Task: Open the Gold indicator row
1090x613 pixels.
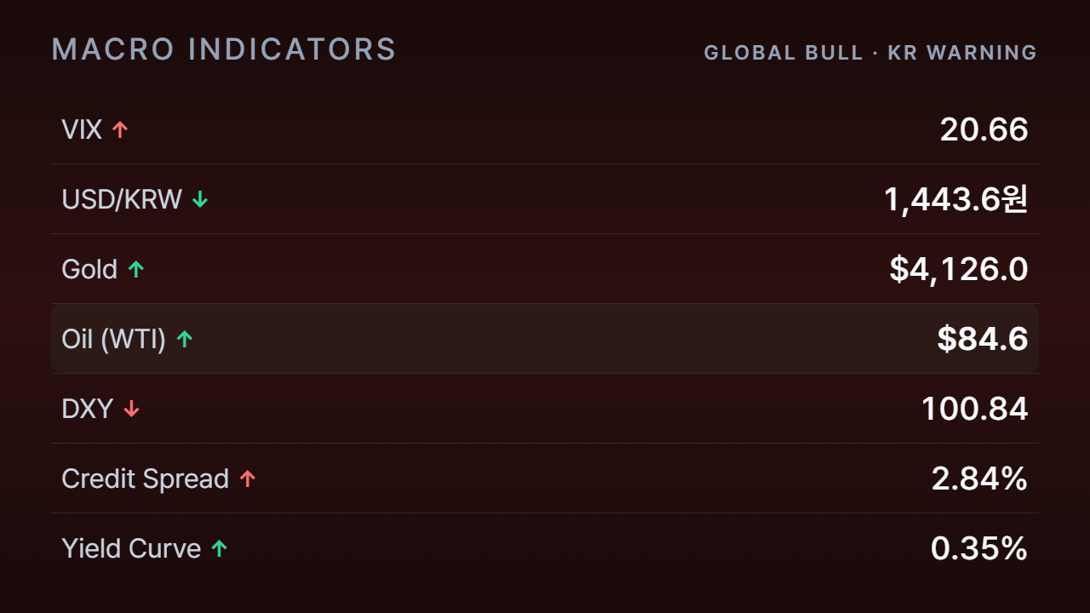Action: 545,269
